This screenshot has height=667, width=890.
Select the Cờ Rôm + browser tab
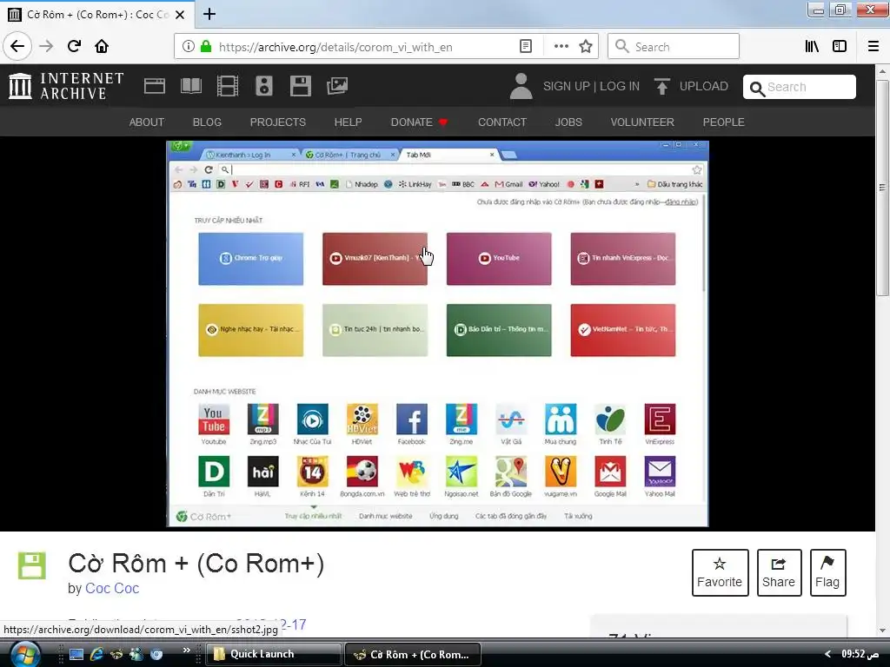pyautogui.click(x=96, y=15)
